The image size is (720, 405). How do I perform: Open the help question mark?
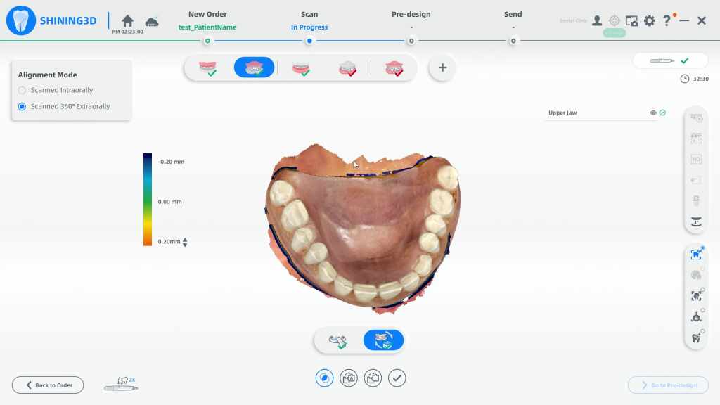point(667,20)
